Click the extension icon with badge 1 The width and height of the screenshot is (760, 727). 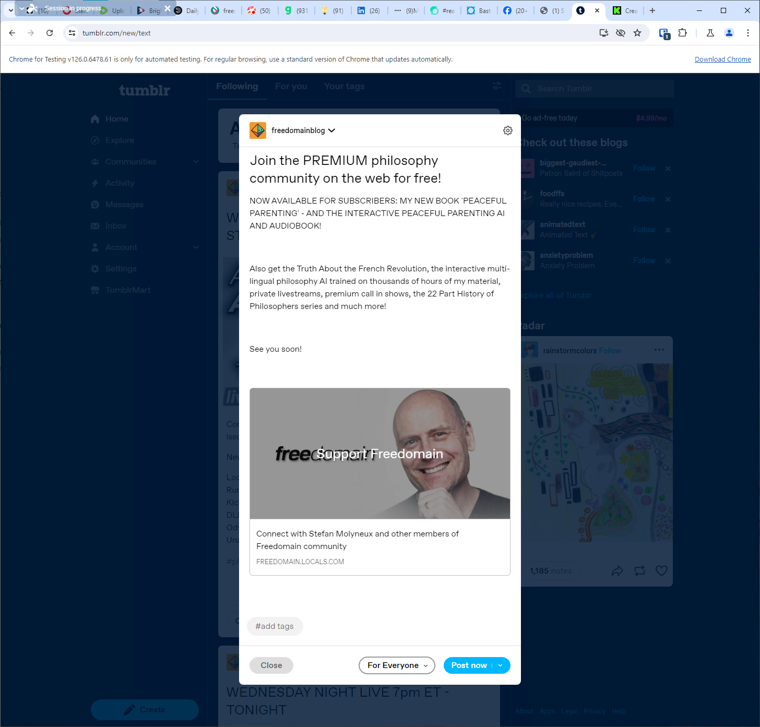(x=664, y=33)
